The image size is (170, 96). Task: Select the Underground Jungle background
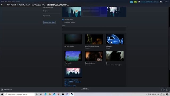[94, 39]
